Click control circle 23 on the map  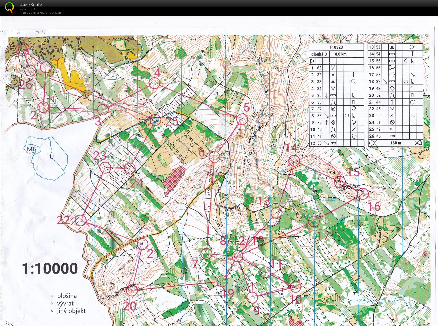105,168
